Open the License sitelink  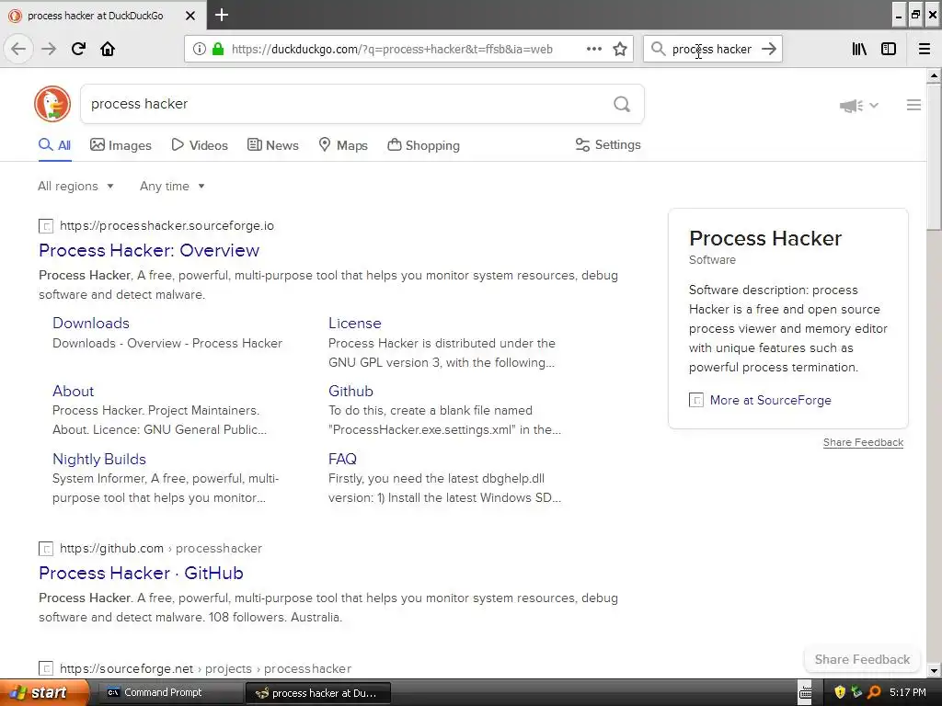click(x=354, y=323)
